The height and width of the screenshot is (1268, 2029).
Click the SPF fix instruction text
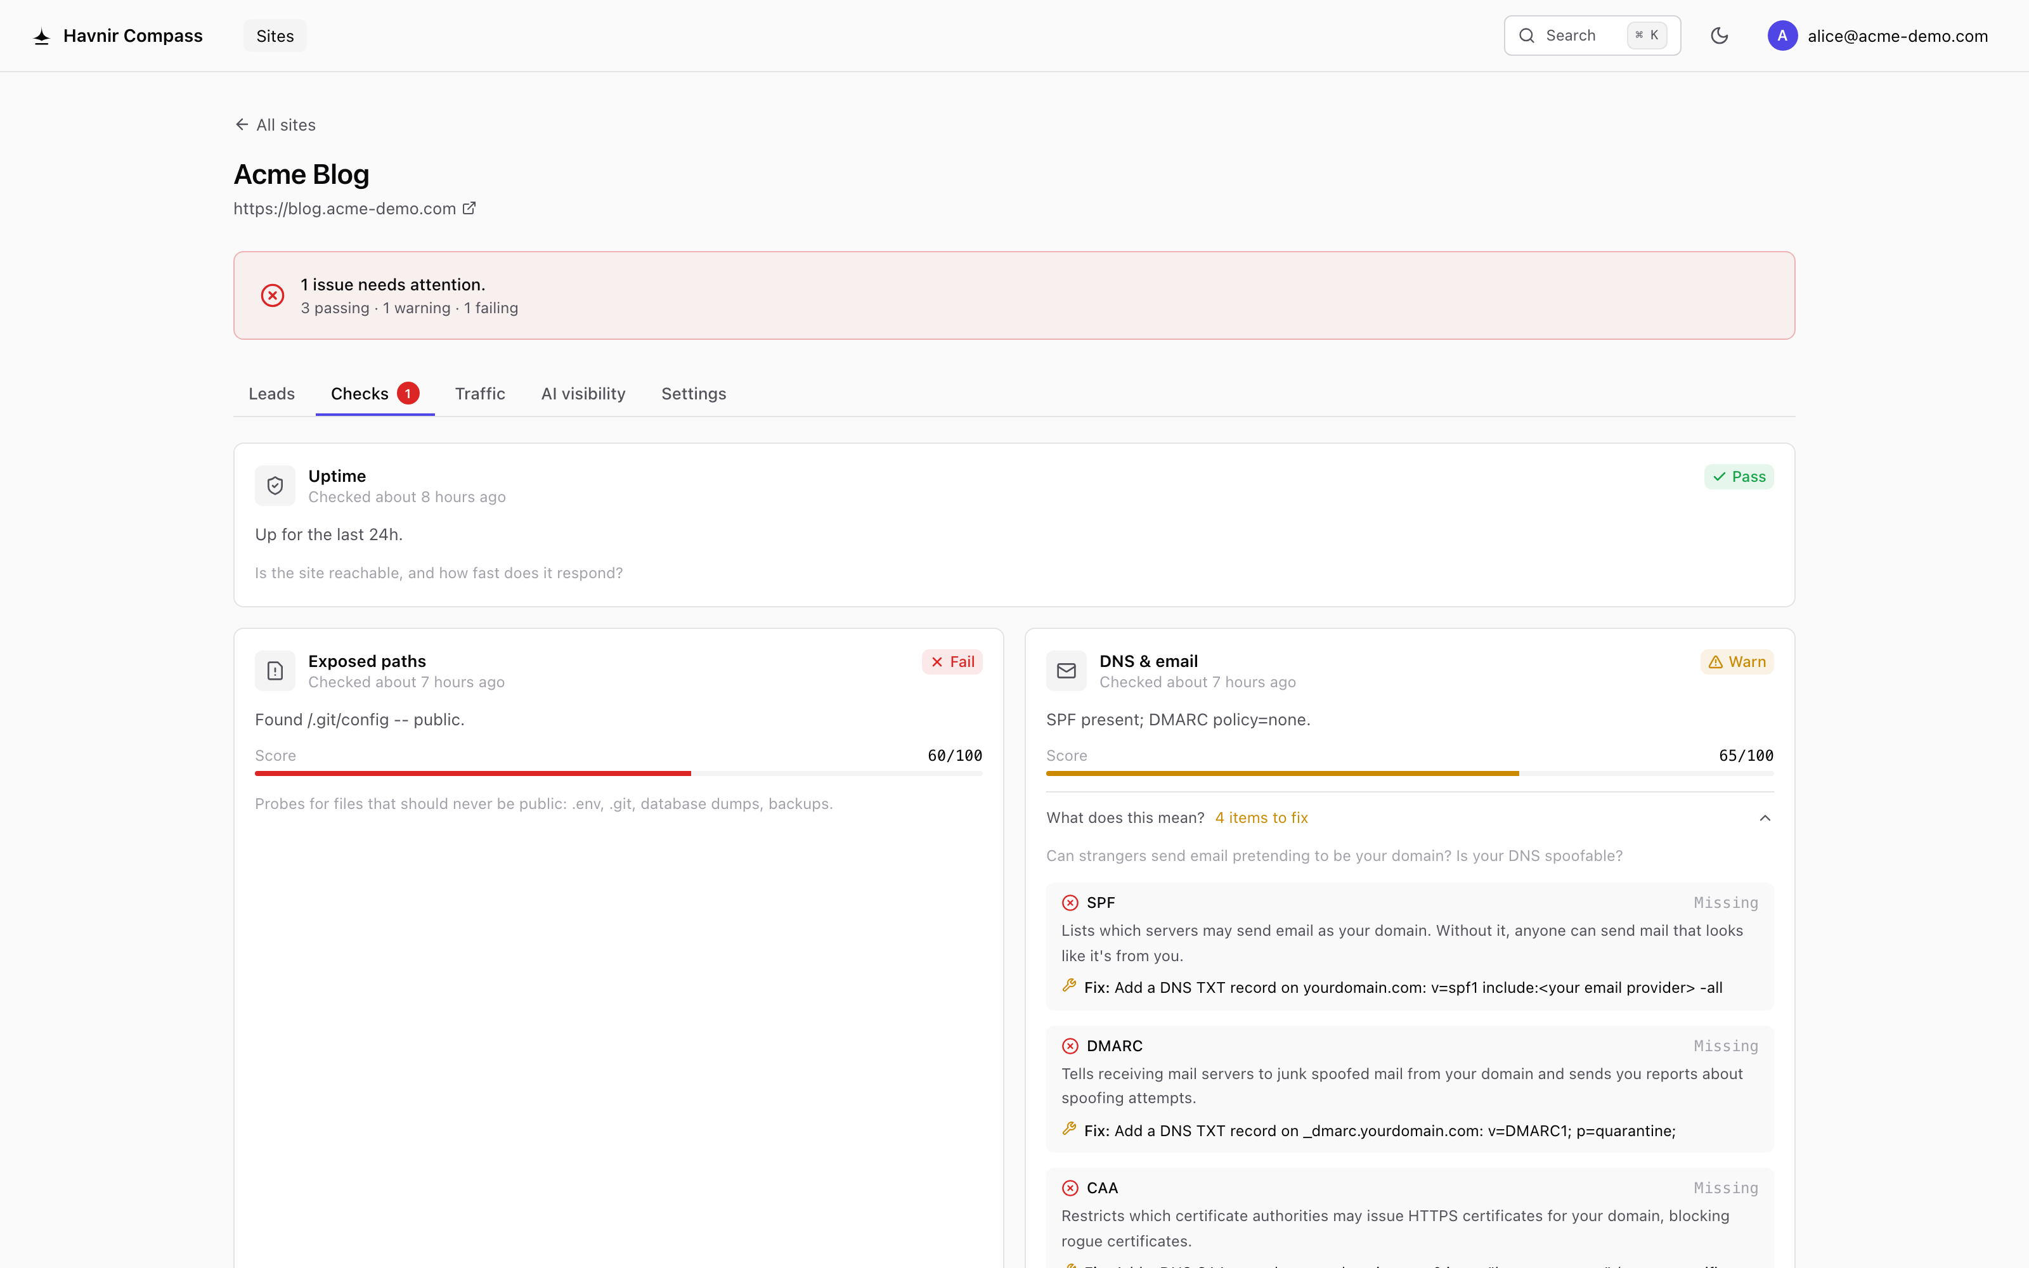pyautogui.click(x=1403, y=987)
